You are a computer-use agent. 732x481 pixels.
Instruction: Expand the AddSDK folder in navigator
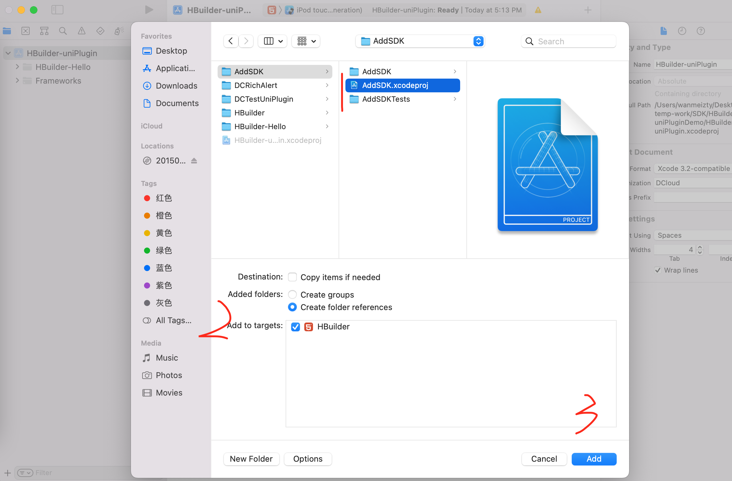327,71
